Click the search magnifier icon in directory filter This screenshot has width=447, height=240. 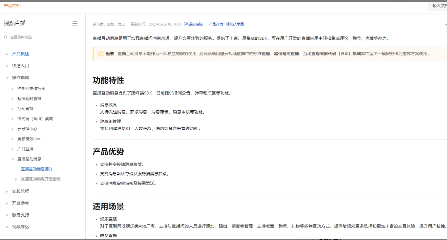6,37
